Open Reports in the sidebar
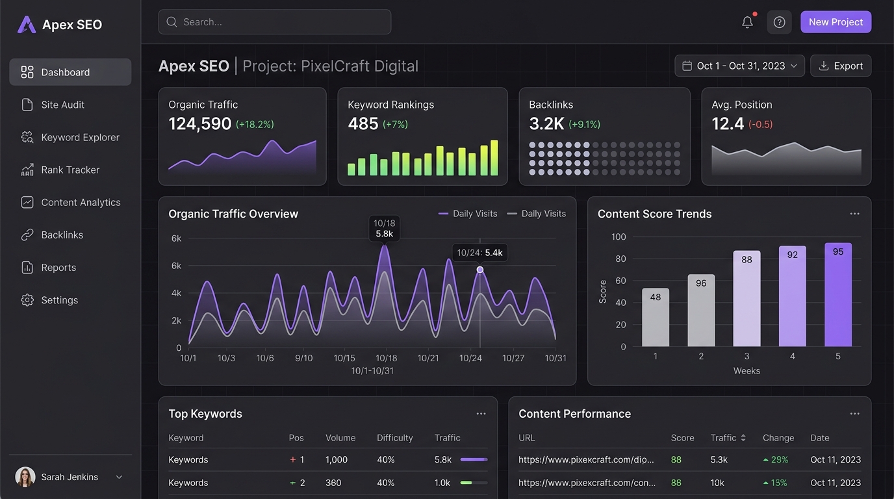This screenshot has width=894, height=499. [70, 267]
